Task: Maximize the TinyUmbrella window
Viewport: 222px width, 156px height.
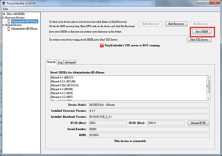Action: (206, 3)
